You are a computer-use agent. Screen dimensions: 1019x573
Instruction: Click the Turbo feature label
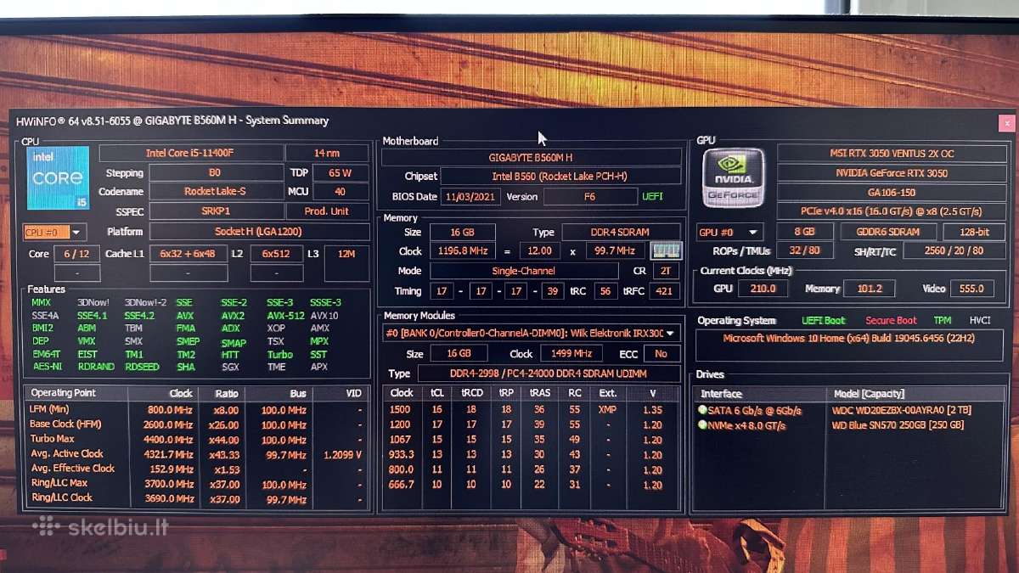280,354
